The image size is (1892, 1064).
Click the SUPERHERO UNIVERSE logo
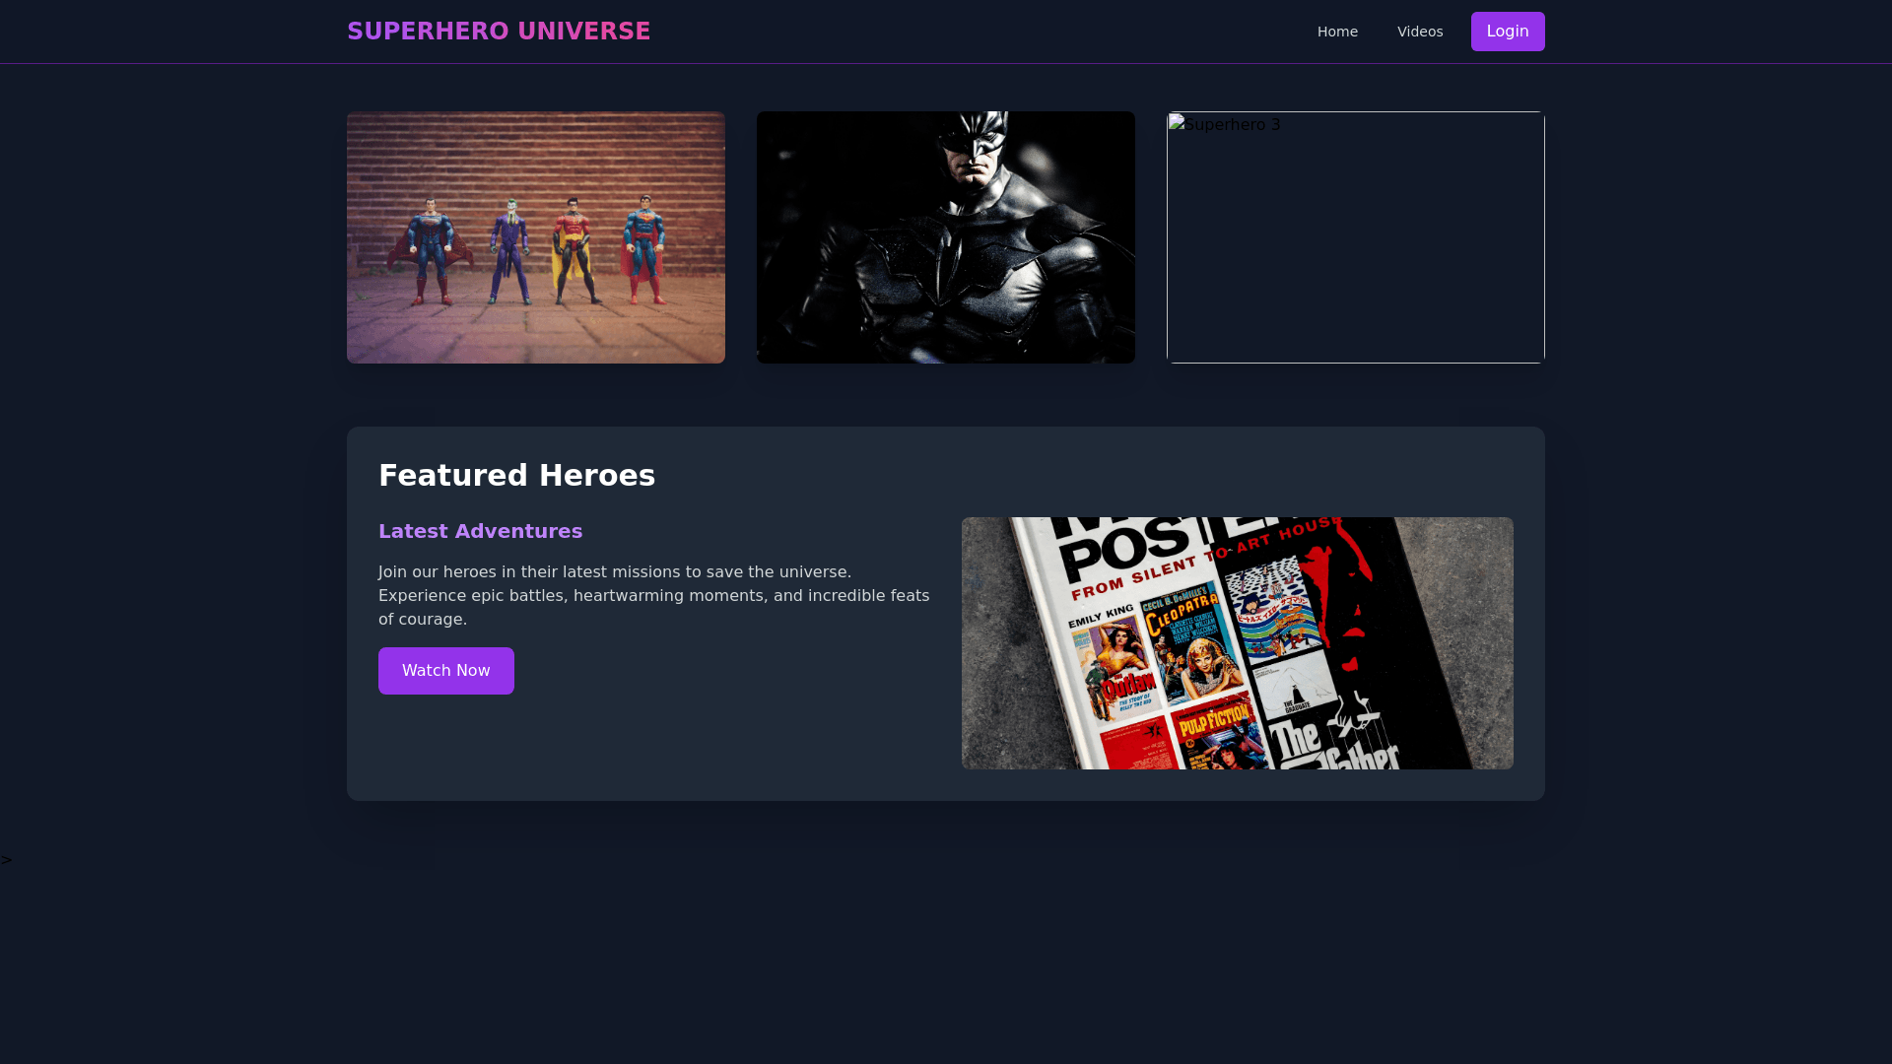499,32
